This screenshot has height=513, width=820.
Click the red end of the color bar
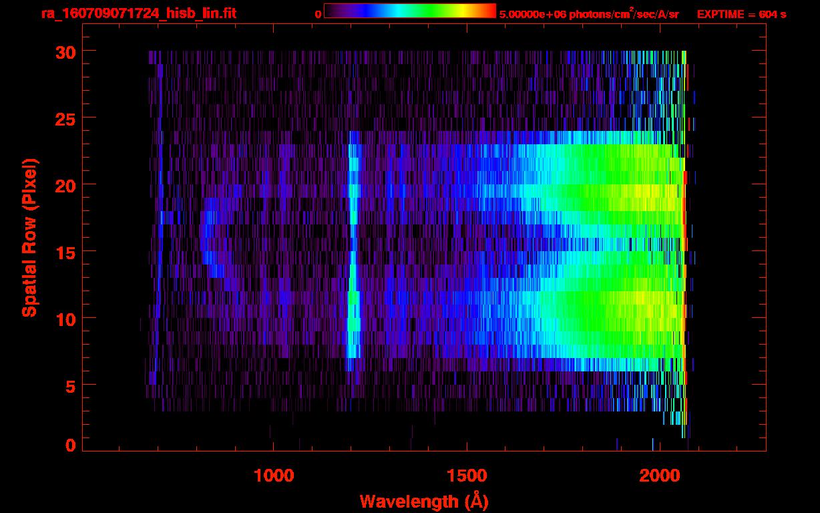(489, 11)
